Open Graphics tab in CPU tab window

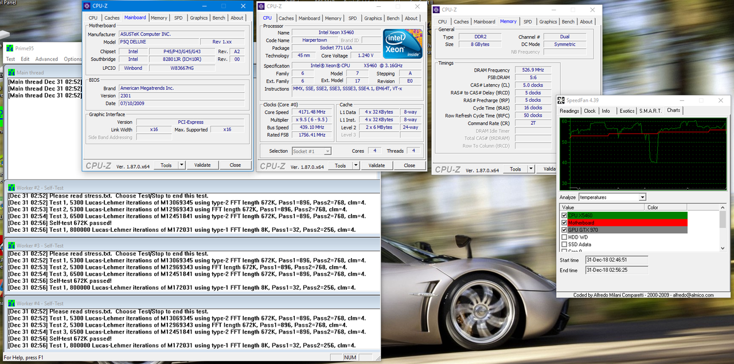(x=373, y=18)
